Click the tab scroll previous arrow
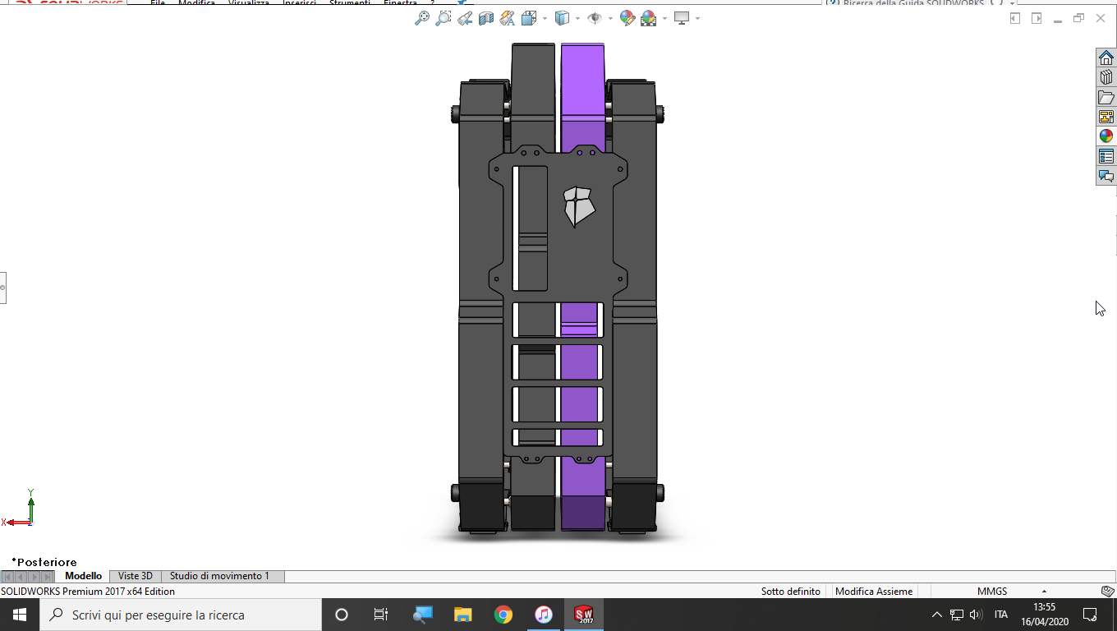 tap(21, 577)
